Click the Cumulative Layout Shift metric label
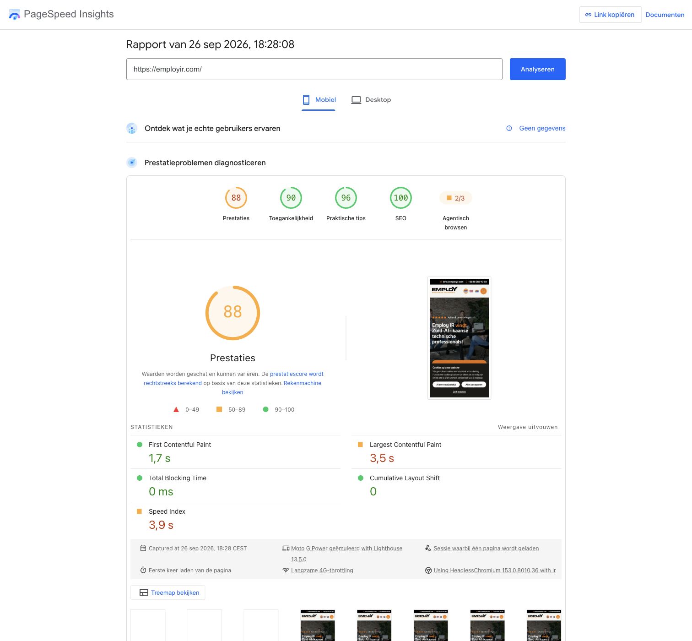Viewport: 692px width, 641px height. [x=405, y=478]
